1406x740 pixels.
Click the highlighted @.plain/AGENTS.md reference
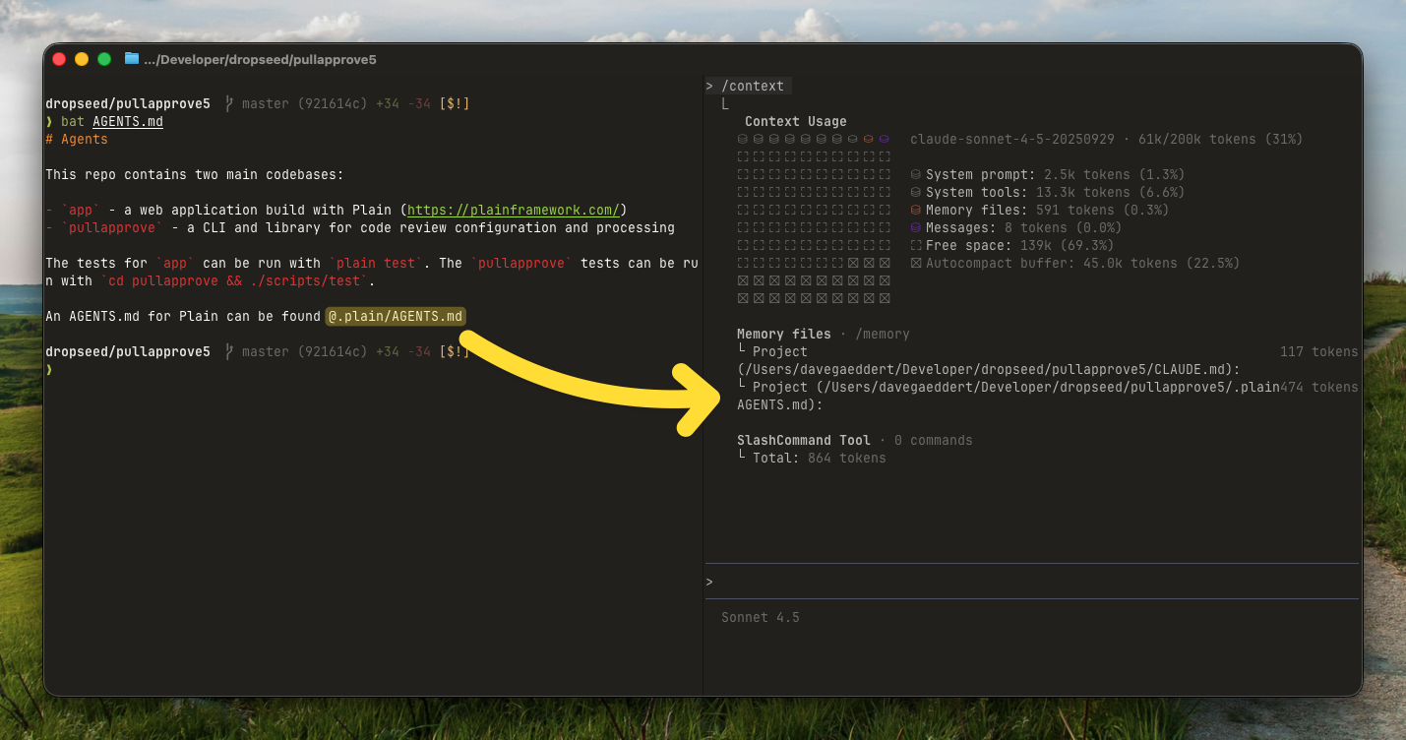[x=396, y=317]
